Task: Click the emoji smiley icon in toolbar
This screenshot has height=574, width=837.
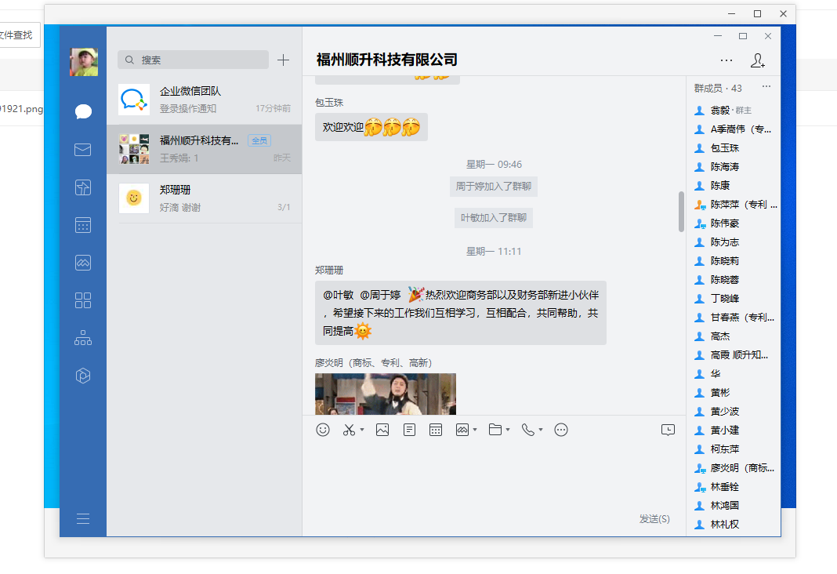Action: (x=323, y=430)
